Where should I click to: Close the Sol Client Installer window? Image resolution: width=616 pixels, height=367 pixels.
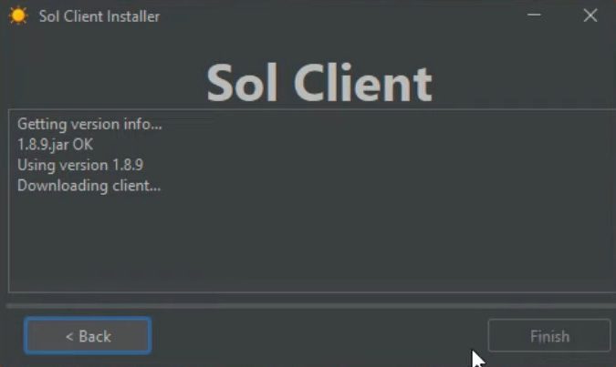590,15
